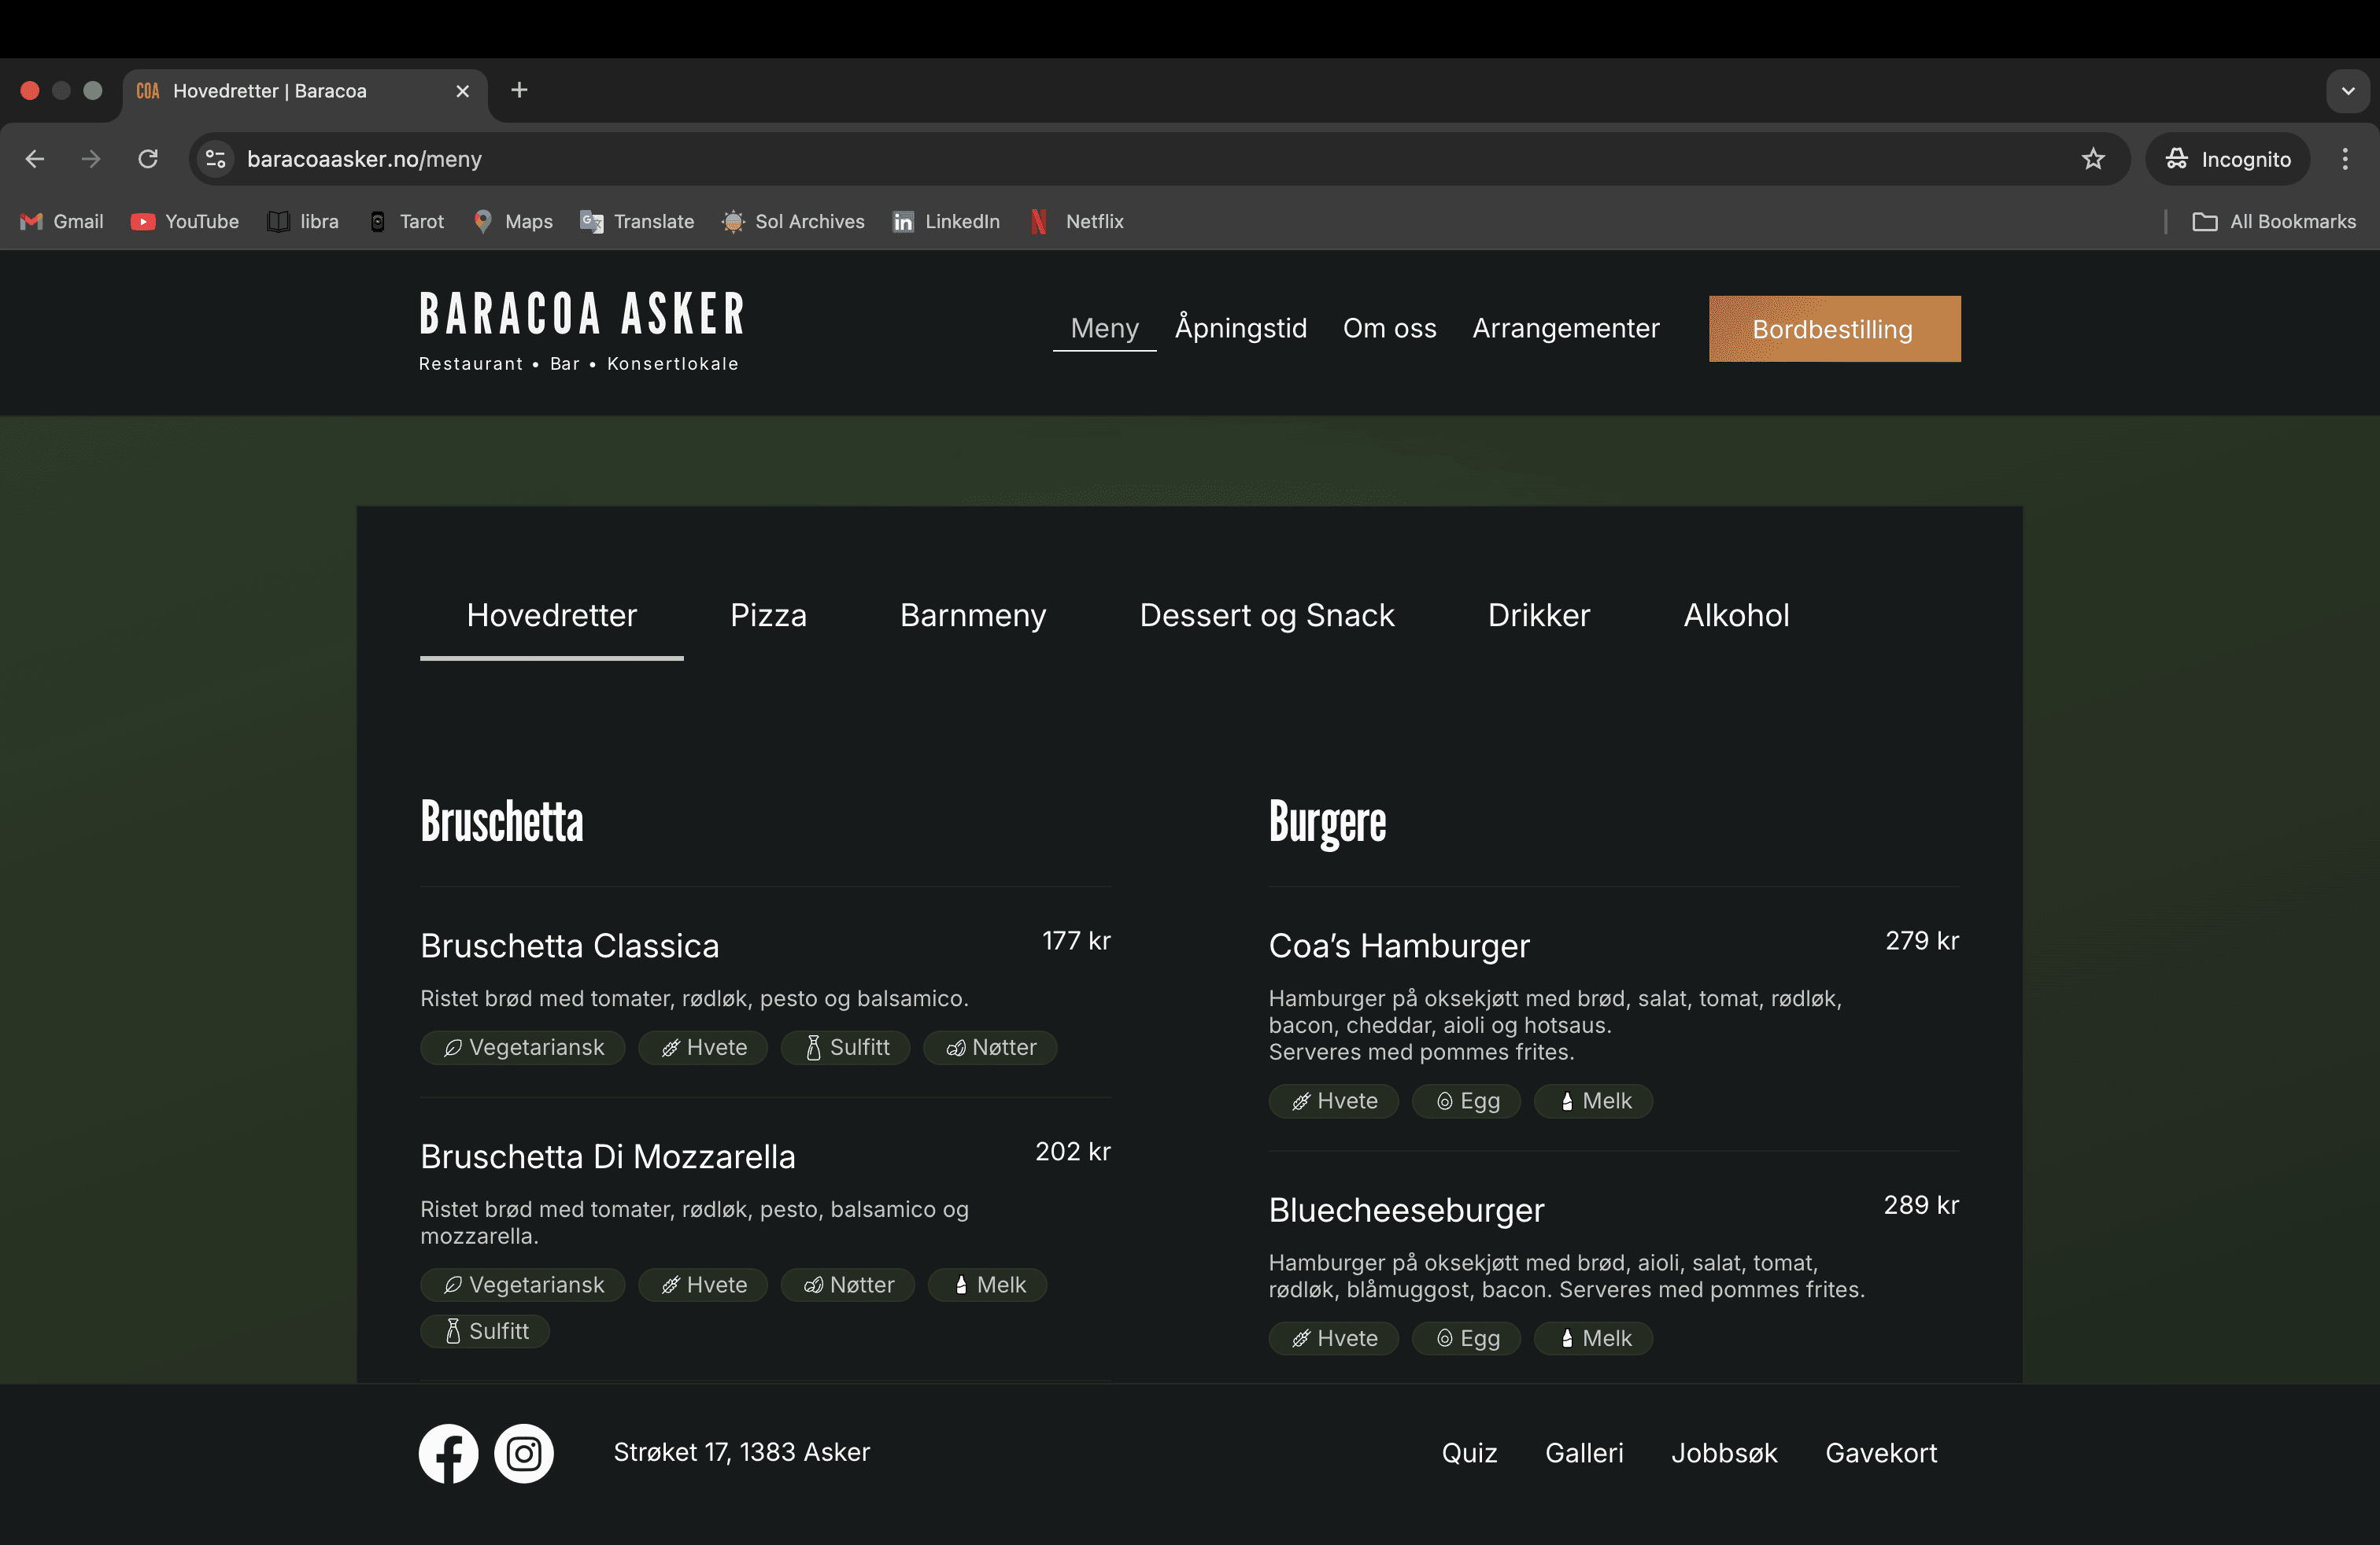Click the site information icon in the address bar
Viewport: 2380px width, 1545px height.
(215, 159)
